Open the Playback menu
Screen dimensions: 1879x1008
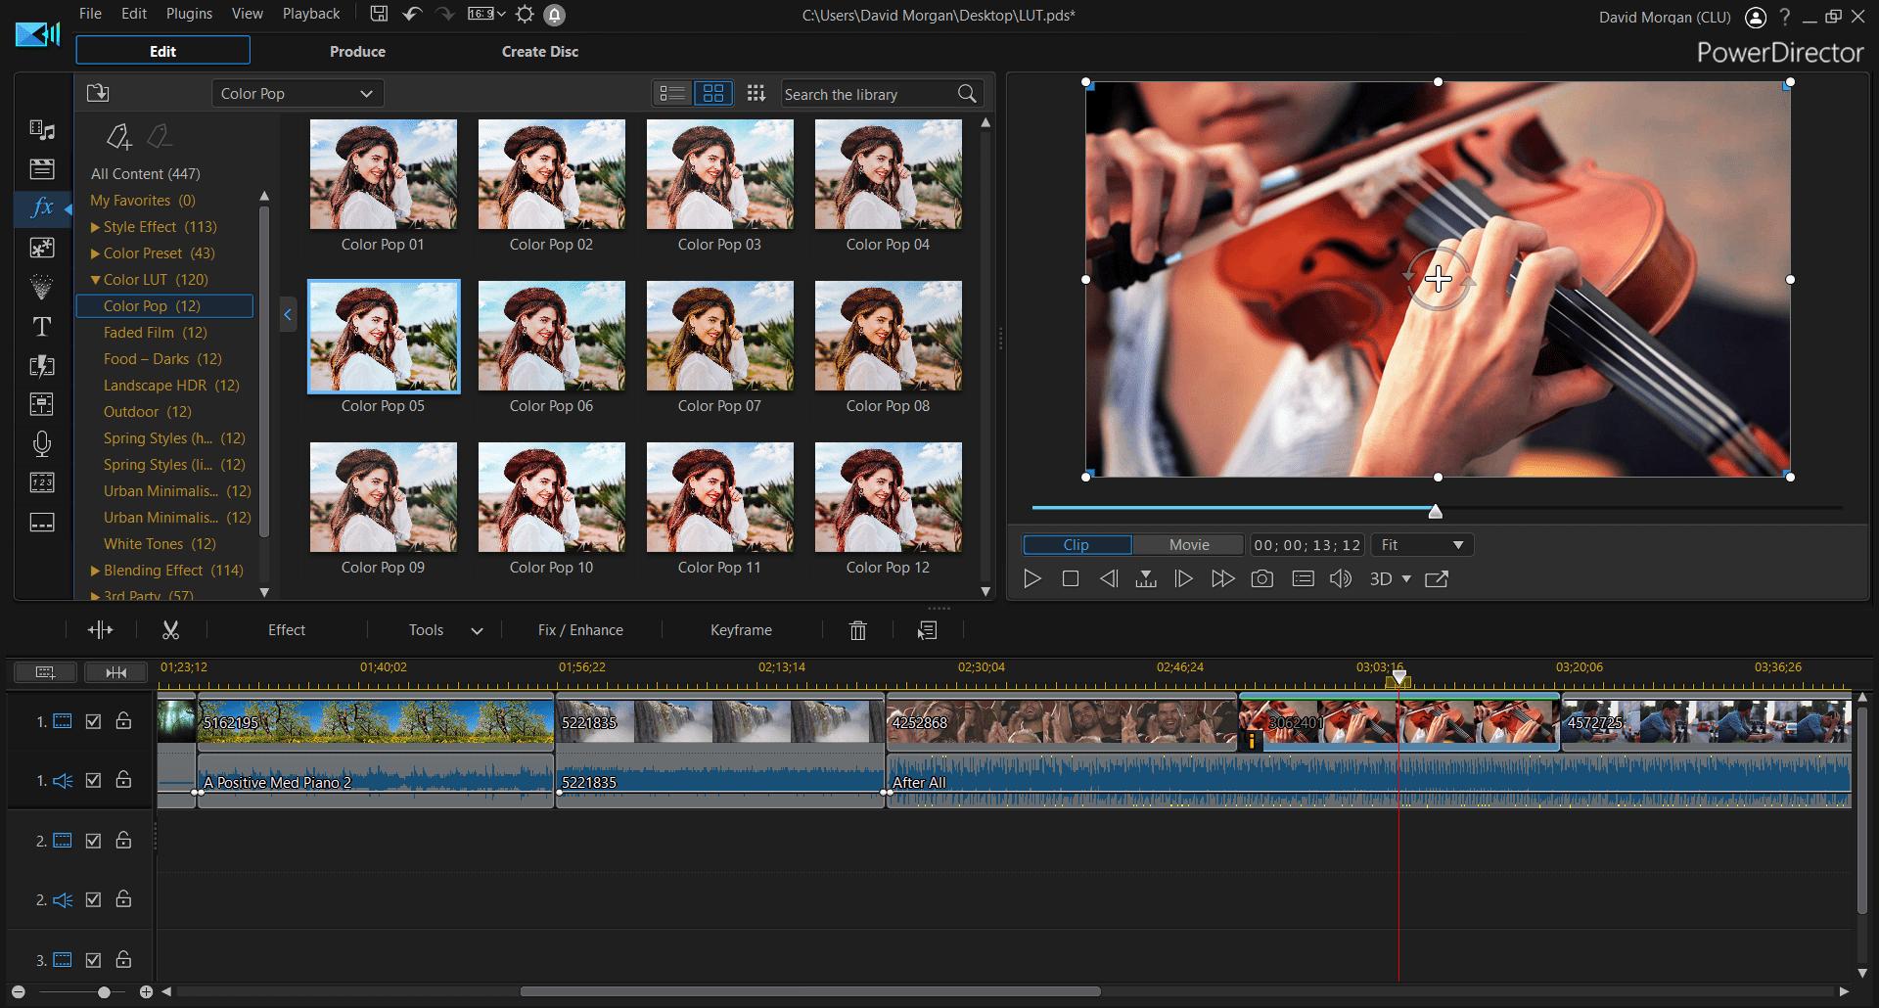tap(311, 14)
